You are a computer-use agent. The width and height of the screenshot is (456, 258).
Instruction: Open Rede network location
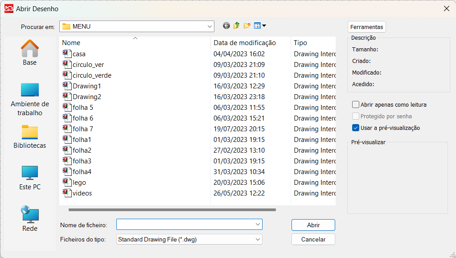click(30, 219)
